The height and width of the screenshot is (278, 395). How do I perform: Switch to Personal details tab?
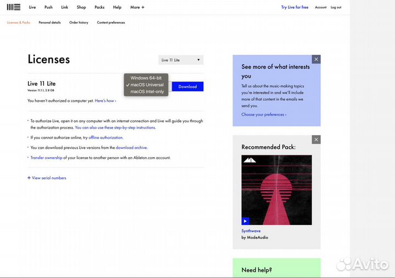tap(49, 22)
